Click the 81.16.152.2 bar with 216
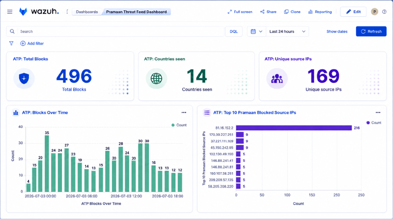 (x=294, y=128)
